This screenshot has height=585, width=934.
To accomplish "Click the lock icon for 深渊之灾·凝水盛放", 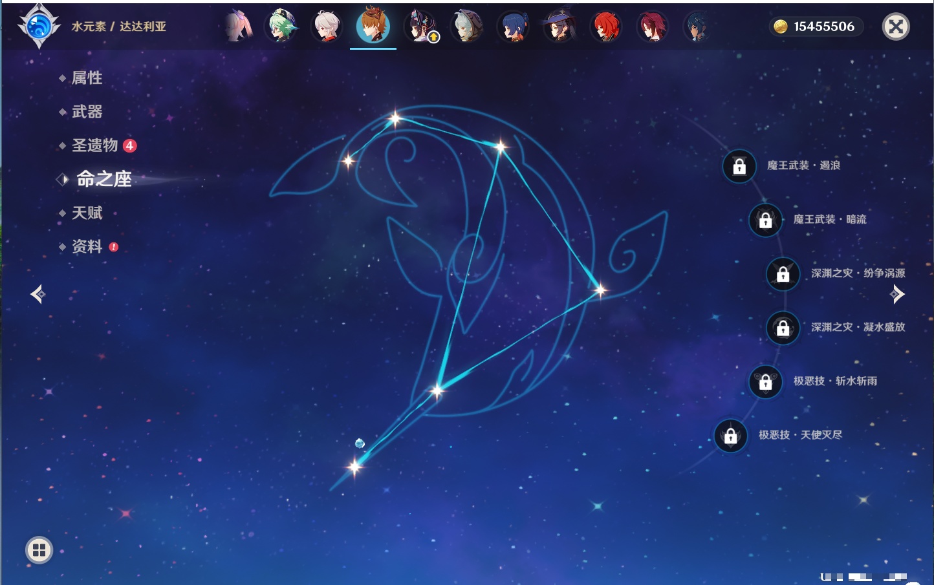I will (x=783, y=328).
